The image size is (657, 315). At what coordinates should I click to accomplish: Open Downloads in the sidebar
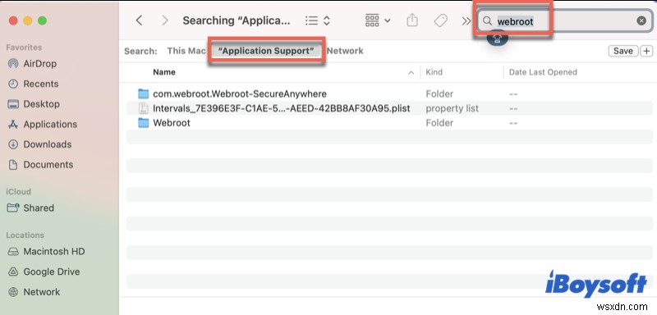pyautogui.click(x=39, y=144)
